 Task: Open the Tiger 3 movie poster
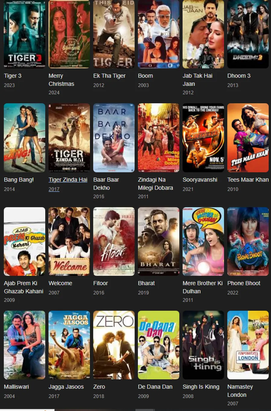tap(24, 34)
